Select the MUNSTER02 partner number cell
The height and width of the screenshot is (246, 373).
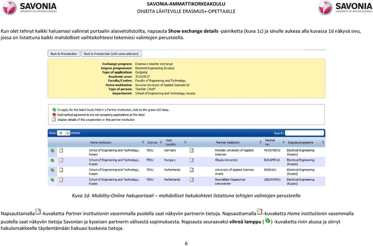click(272, 150)
